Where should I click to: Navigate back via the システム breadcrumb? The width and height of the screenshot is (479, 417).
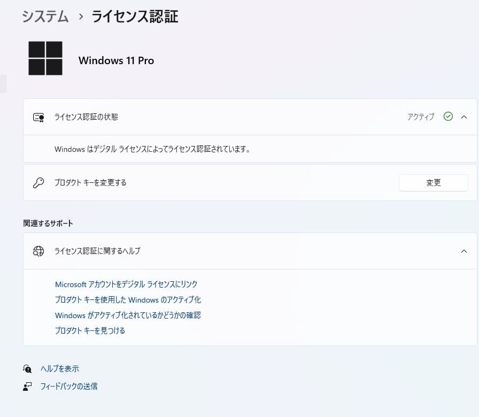(45, 17)
